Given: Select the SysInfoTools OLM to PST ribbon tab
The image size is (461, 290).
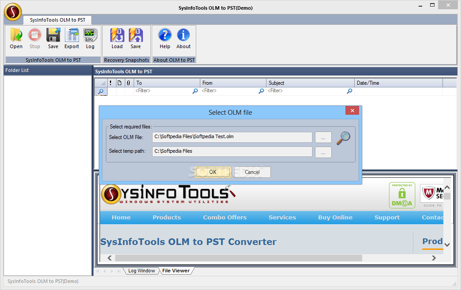Looking at the screenshot, I should (x=58, y=20).
